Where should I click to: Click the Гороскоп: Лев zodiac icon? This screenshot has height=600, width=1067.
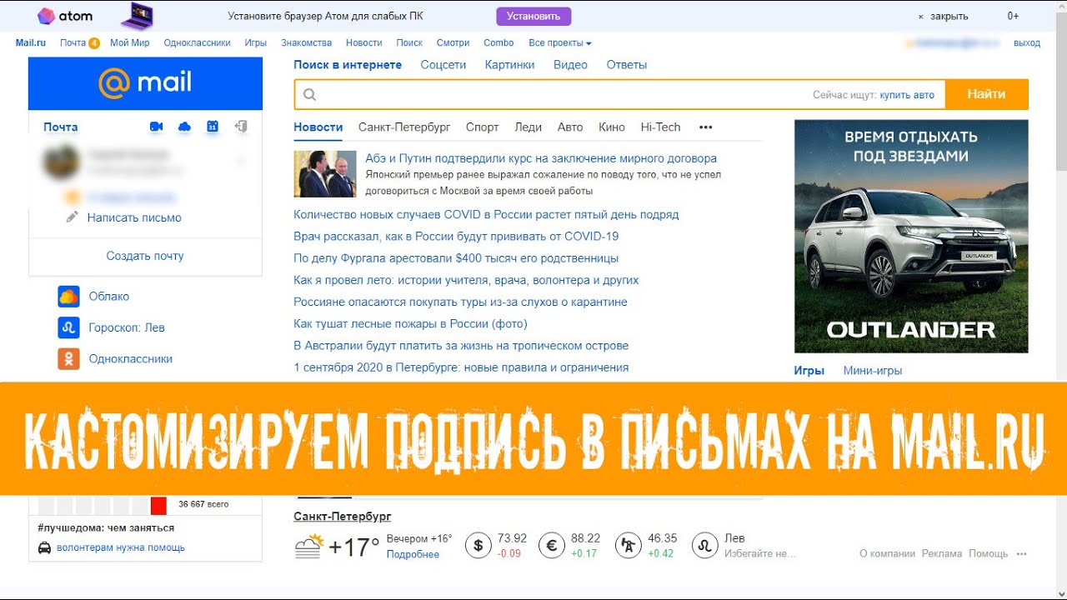[68, 327]
